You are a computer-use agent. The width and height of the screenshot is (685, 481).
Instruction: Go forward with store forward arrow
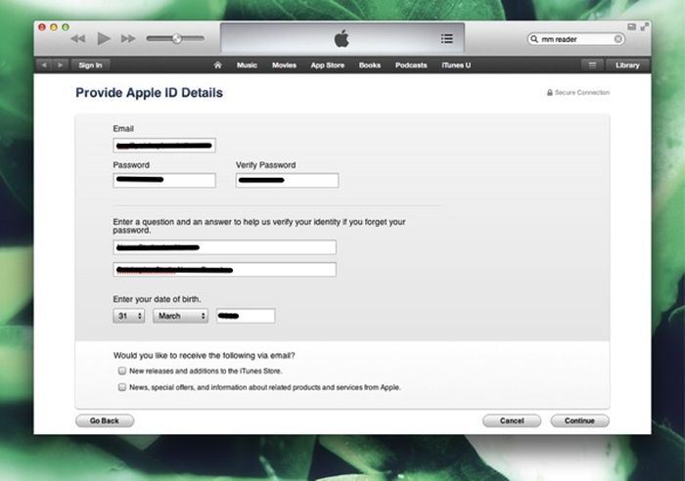point(61,66)
